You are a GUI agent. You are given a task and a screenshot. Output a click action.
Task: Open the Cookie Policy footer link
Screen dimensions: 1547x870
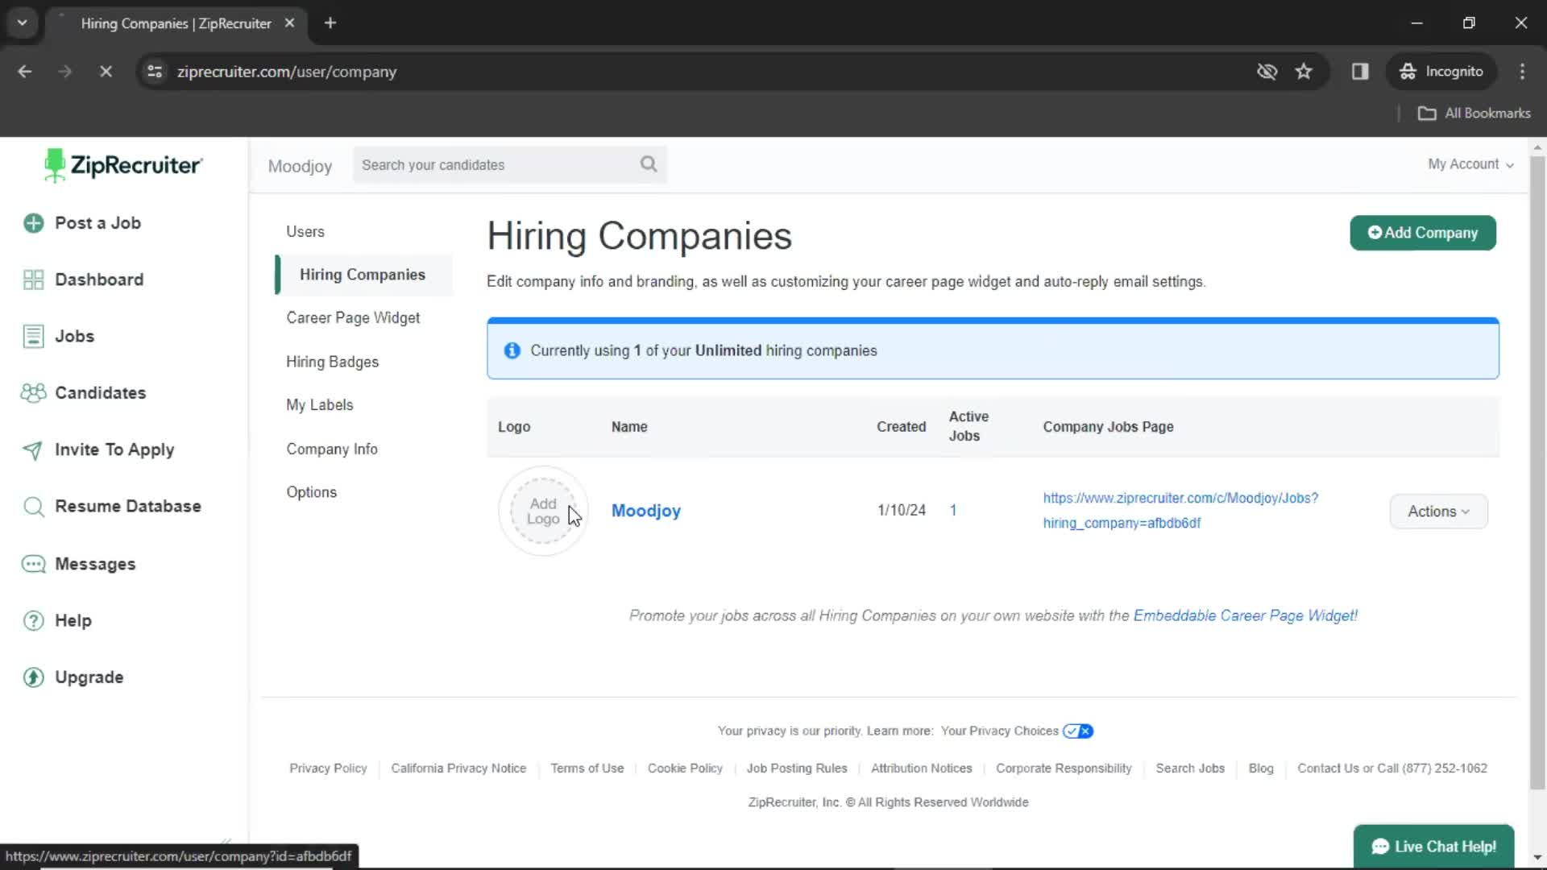[x=685, y=768]
